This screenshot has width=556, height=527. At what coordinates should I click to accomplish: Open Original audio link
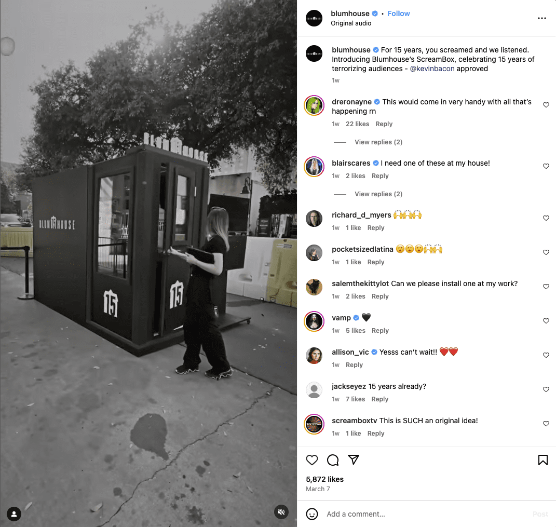point(351,23)
